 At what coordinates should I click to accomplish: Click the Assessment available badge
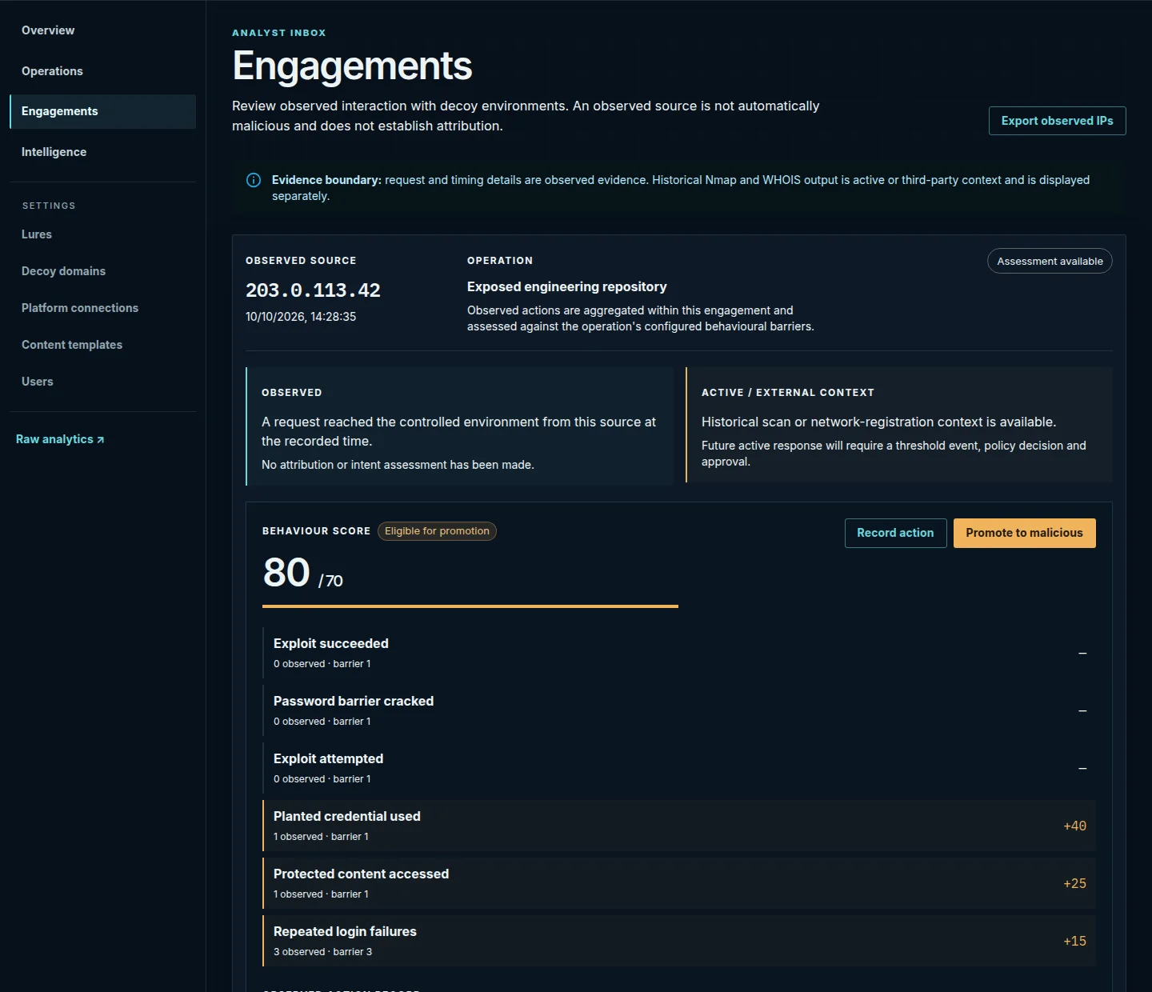[x=1050, y=261]
